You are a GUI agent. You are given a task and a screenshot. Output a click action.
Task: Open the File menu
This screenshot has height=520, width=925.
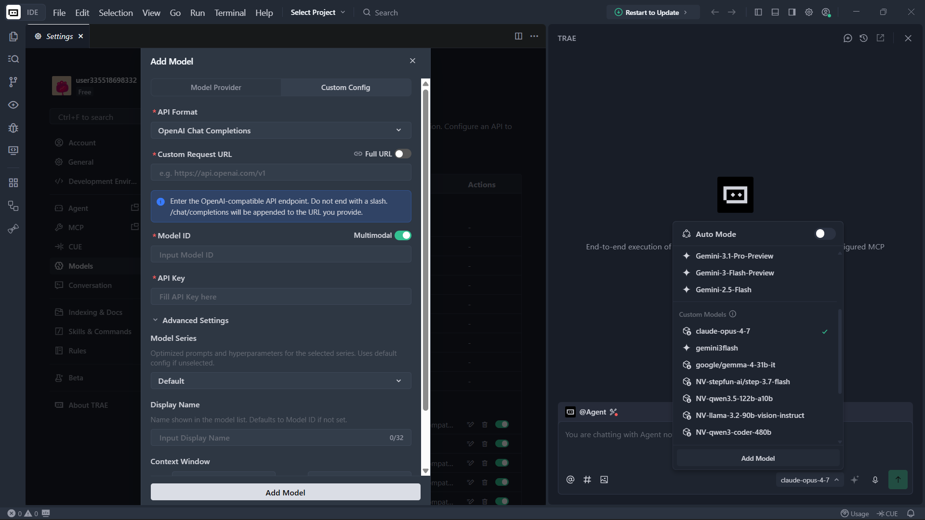click(59, 13)
